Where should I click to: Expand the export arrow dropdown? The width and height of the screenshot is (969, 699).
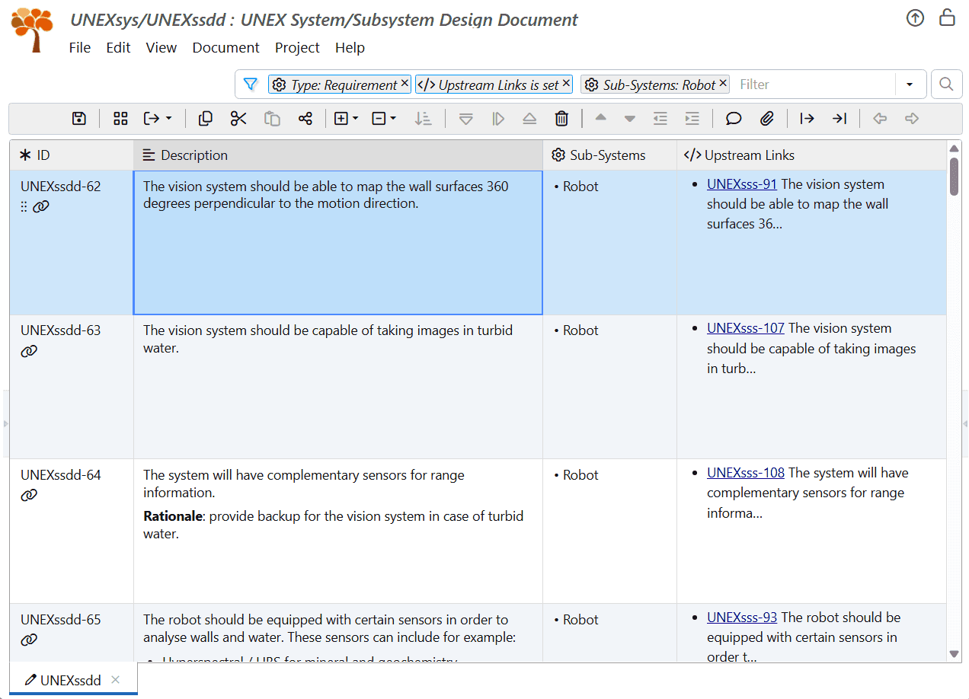[168, 119]
